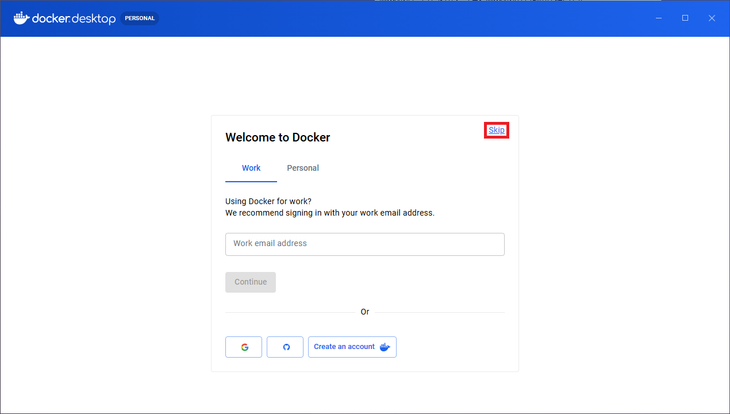Click the Welcome to Docker heading

278,137
